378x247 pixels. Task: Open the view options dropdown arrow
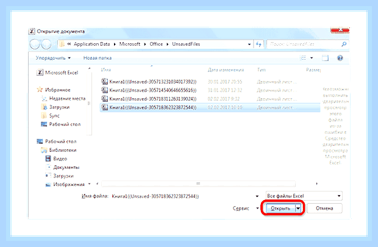(312, 58)
